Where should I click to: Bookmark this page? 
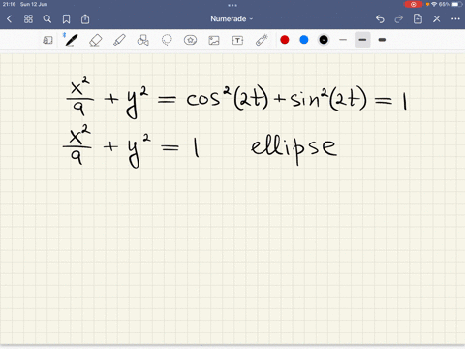tap(66, 19)
